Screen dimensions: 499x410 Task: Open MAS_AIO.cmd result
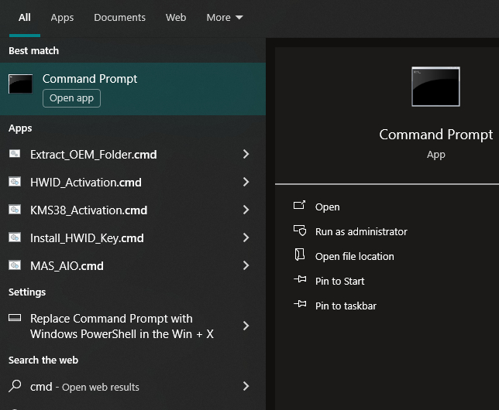click(67, 265)
